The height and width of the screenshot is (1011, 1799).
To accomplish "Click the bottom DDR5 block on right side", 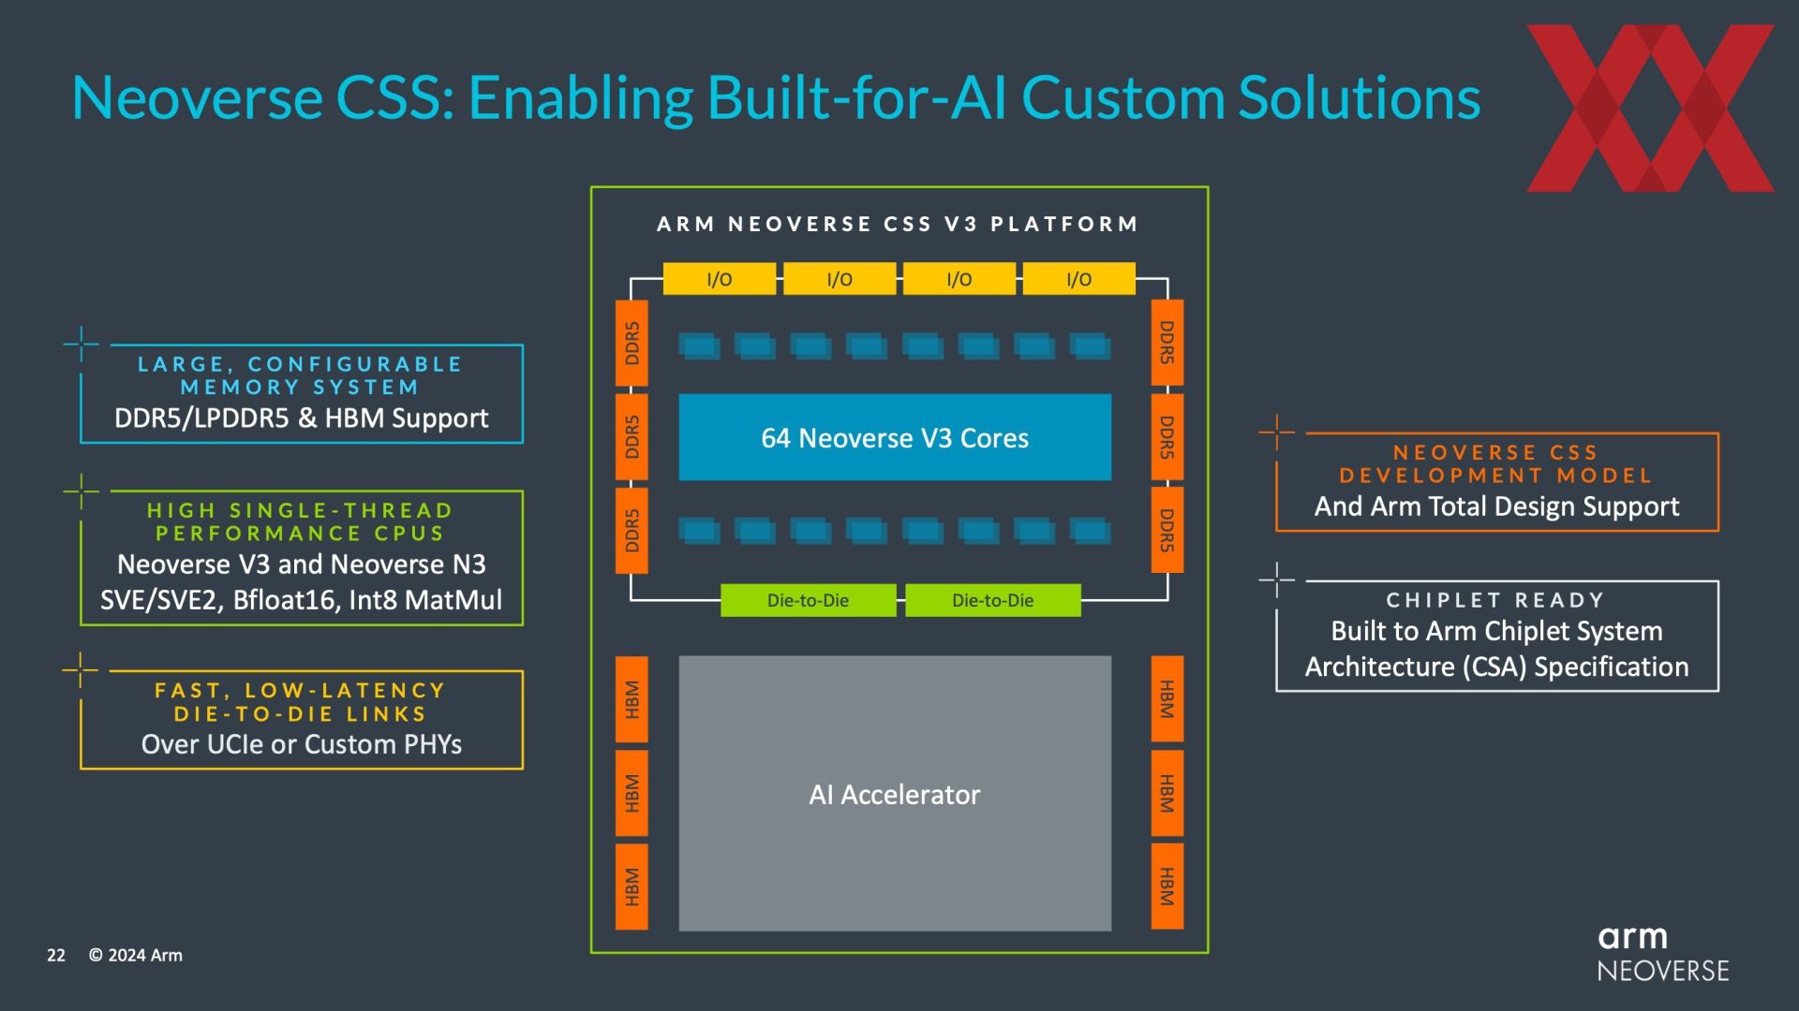I will coord(1167,530).
